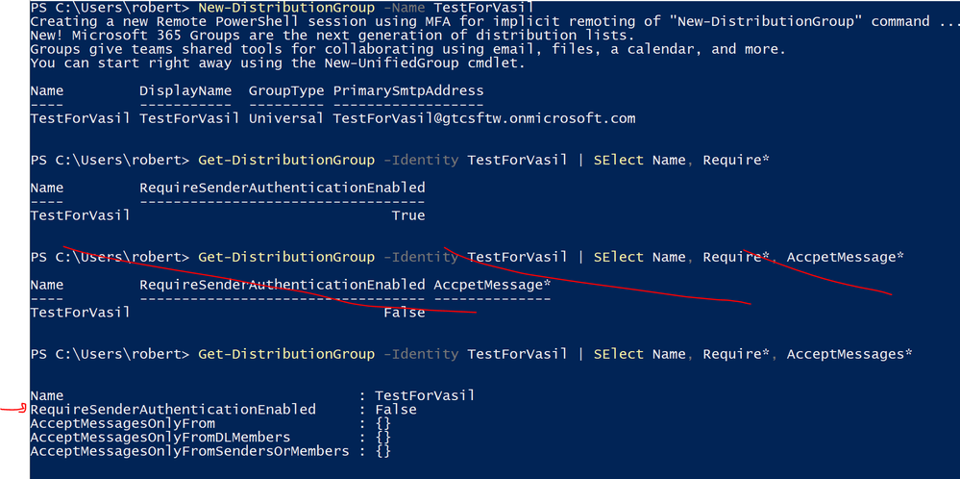
Task: Click RequireSenderAuthenticationEnabled in list output
Action: pos(173,410)
